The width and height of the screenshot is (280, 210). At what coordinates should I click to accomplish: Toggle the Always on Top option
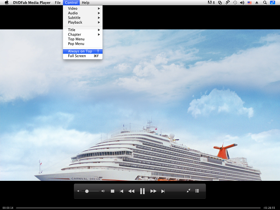tap(83, 51)
